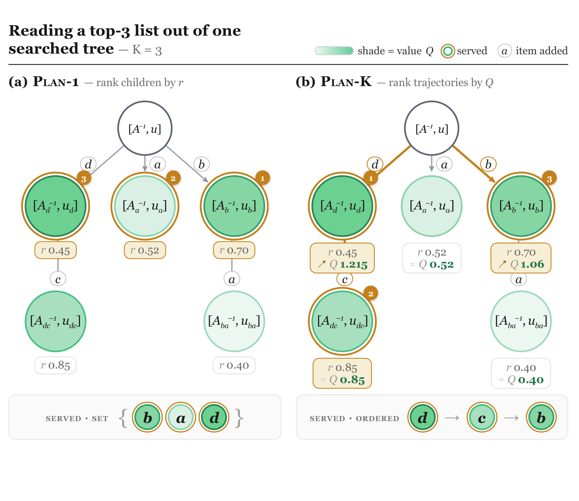Select the rank 3 badge on Plan-1 node d
This screenshot has width=579, height=501.
point(84,178)
